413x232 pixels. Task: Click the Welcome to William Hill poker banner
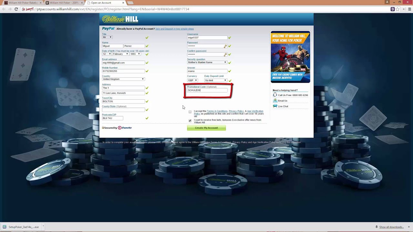coord(290,57)
